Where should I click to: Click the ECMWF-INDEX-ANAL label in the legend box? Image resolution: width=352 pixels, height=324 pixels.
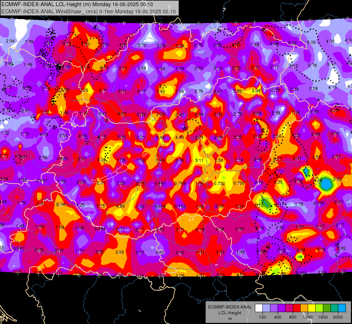230,307
